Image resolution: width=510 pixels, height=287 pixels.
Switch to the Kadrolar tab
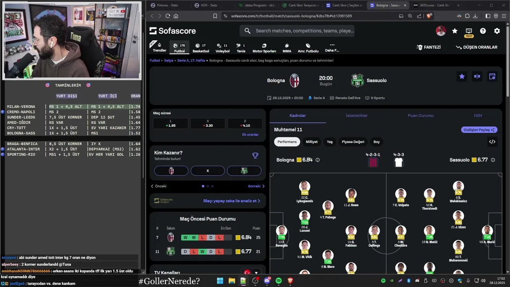coord(298,116)
